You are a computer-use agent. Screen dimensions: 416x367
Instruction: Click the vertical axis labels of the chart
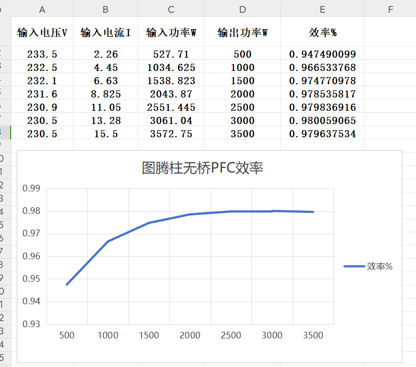click(x=35, y=255)
